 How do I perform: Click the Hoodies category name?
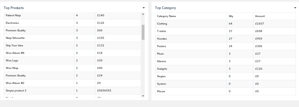click(162, 39)
